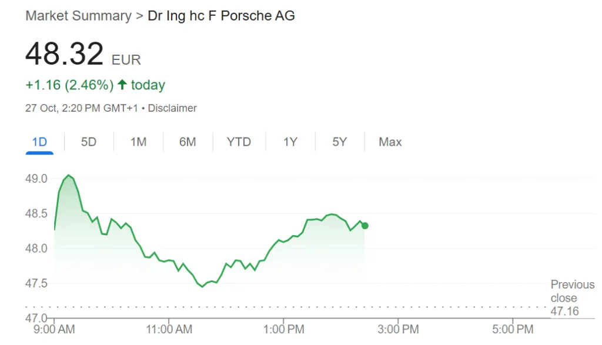Click the green current price dot on chart
Viewport: 602px width, 345px height.
click(x=365, y=226)
